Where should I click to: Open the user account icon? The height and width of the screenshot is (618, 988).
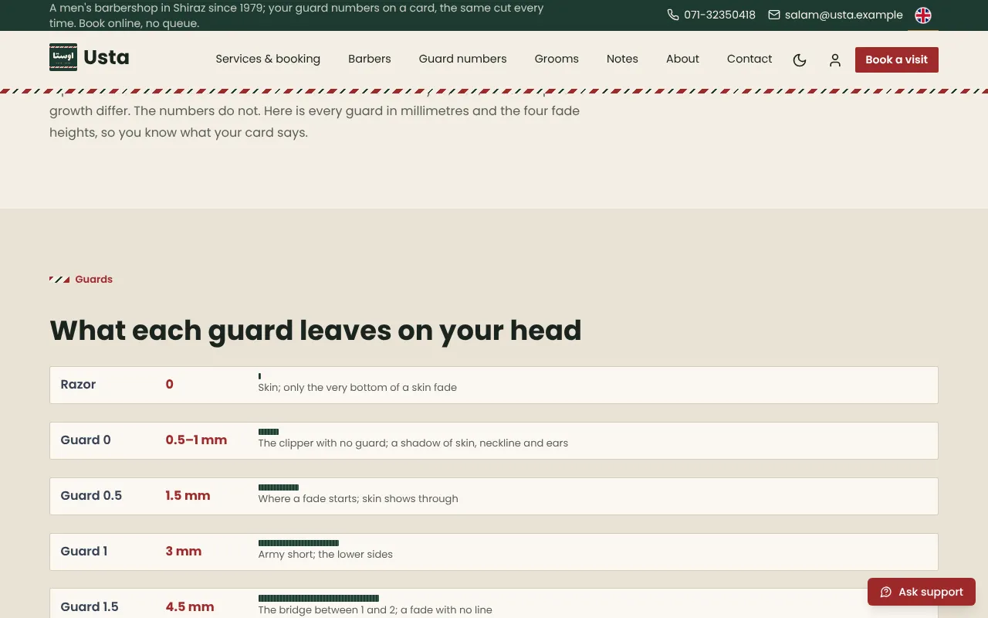click(x=835, y=59)
